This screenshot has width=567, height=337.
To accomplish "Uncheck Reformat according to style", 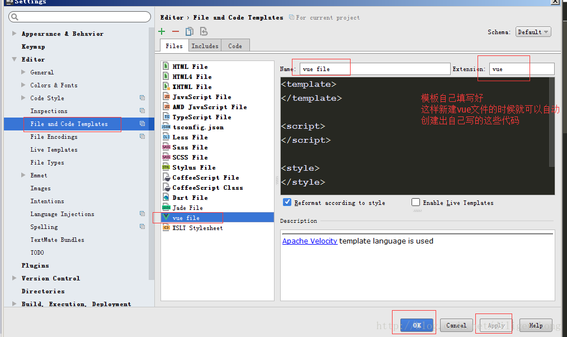I will click(x=287, y=202).
